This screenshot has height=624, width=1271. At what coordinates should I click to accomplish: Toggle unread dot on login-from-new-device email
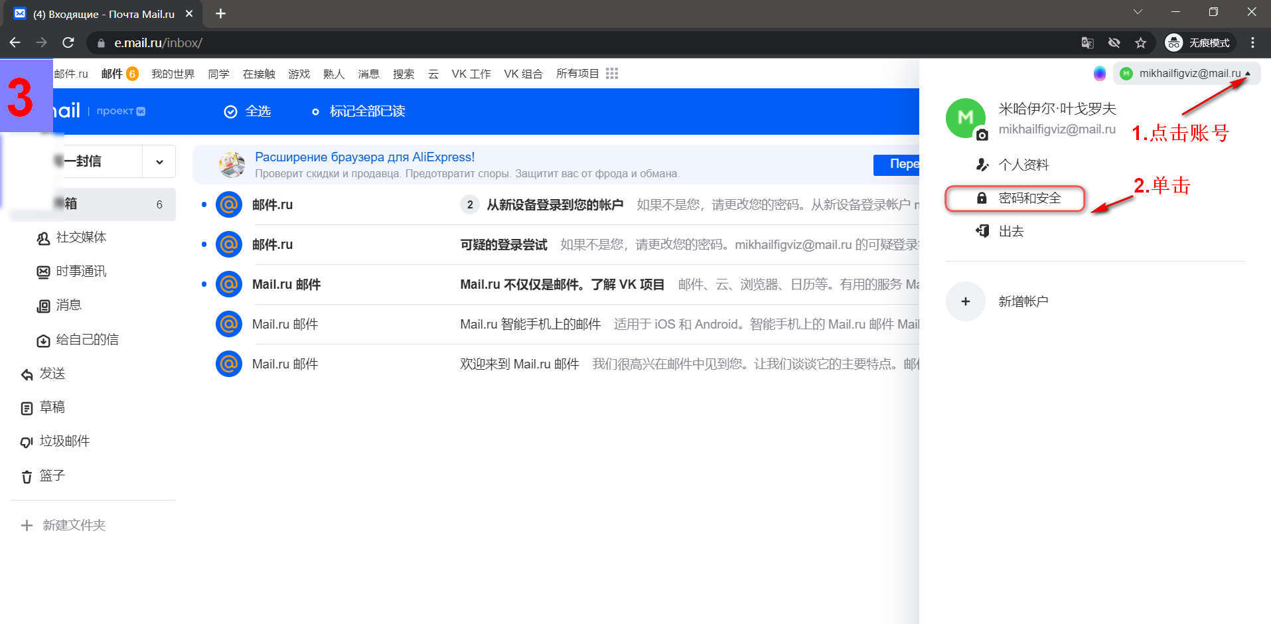click(204, 204)
